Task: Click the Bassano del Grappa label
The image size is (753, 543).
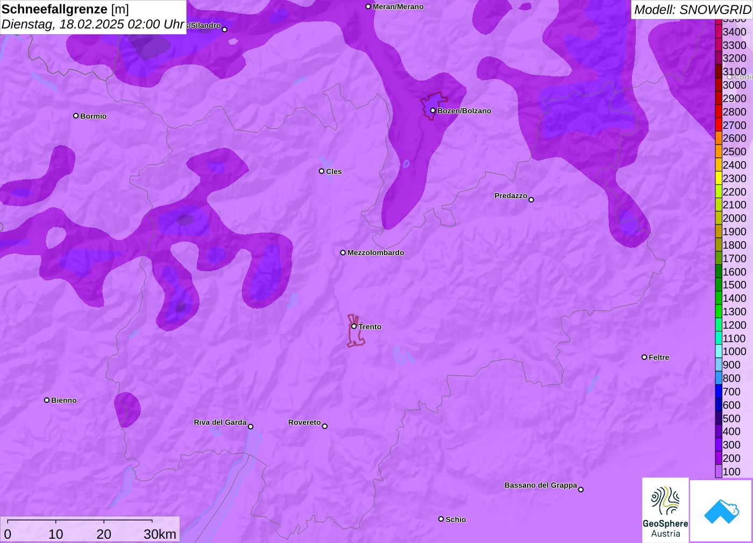Action: point(541,485)
